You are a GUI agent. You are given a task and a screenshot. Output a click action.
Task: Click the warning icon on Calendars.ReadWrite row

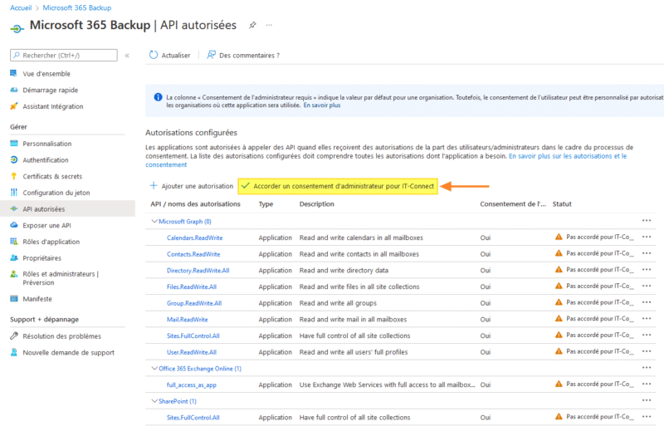click(x=559, y=237)
